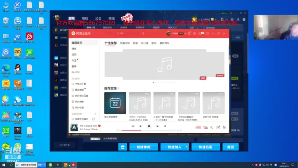Switch to 歌手 tab
This screenshot has height=168, width=298.
(154, 43)
